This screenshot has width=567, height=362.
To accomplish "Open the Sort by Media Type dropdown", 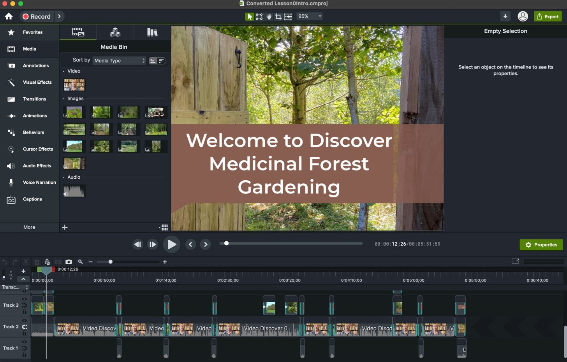I will (x=120, y=60).
